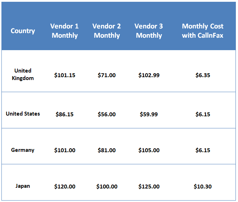Click the Country column header
Image resolution: width=238 pixels, height=202 pixels.
pyautogui.click(x=23, y=31)
